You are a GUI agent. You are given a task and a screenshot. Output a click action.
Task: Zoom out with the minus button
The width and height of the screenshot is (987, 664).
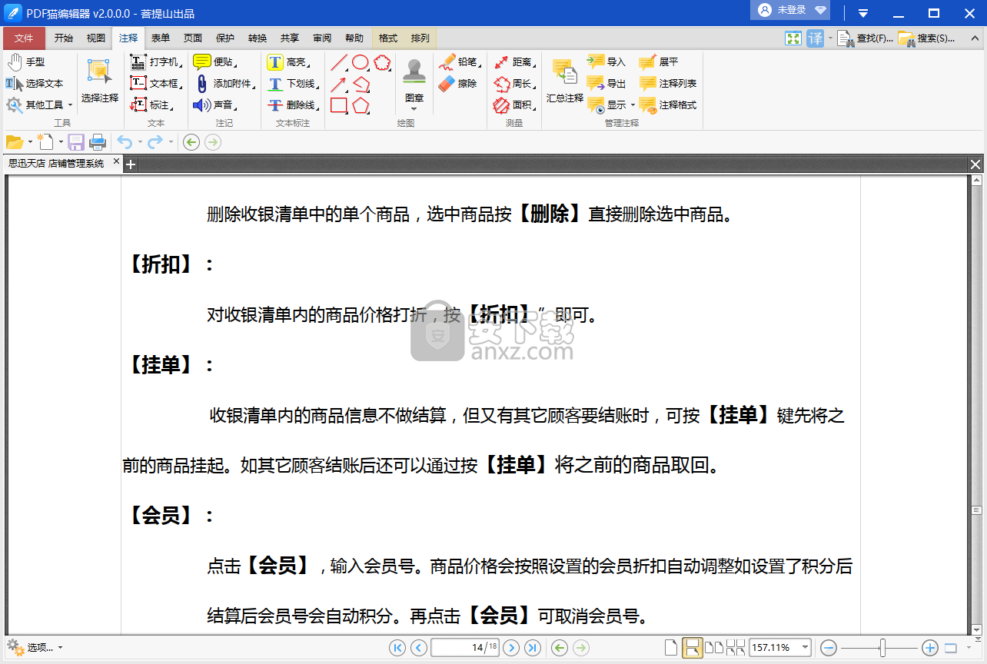829,648
